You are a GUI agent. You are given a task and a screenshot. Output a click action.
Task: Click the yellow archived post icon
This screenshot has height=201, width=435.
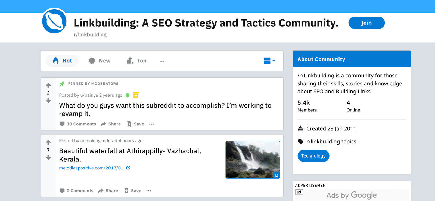pos(136,95)
